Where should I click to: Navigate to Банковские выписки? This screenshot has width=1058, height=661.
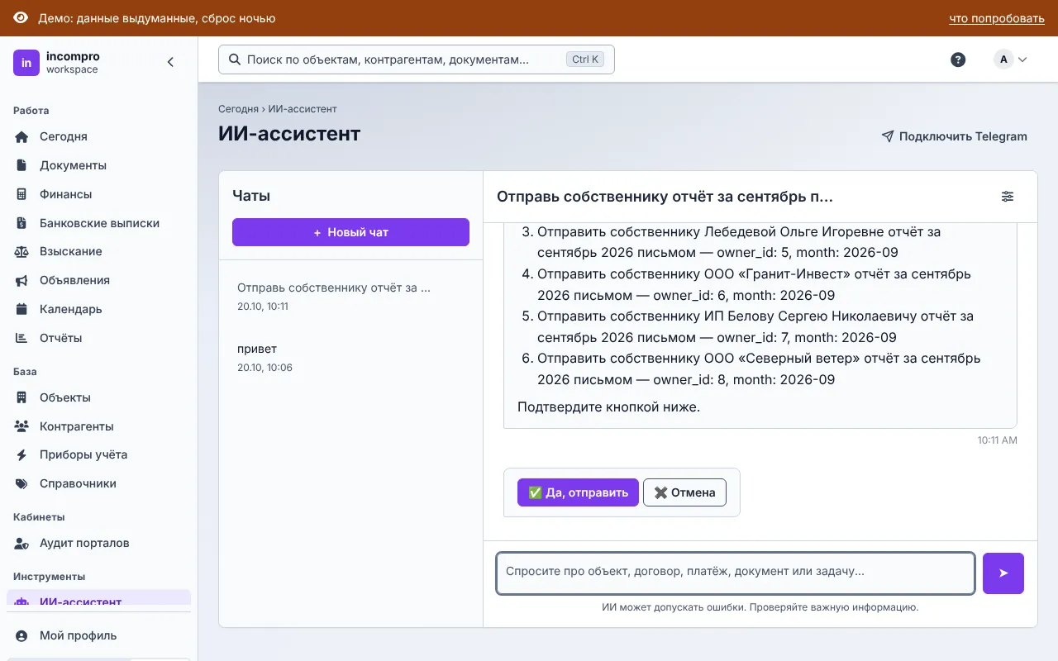click(x=98, y=223)
